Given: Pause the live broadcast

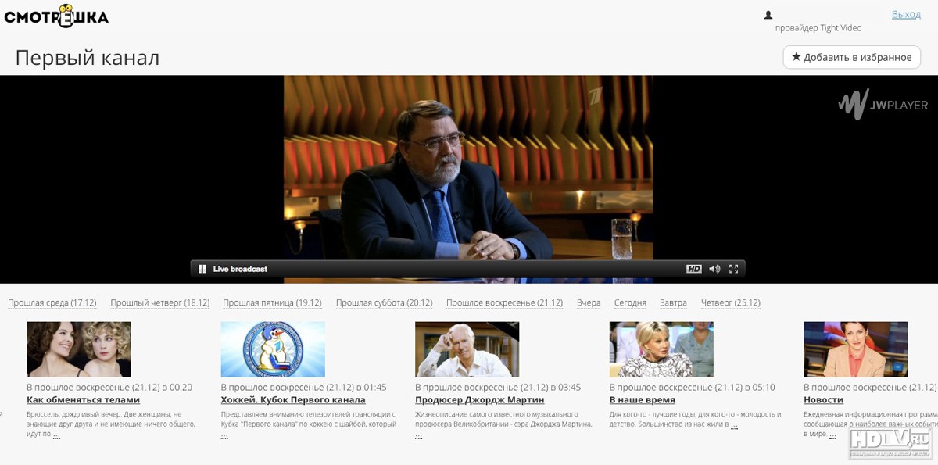Looking at the screenshot, I should coord(202,269).
